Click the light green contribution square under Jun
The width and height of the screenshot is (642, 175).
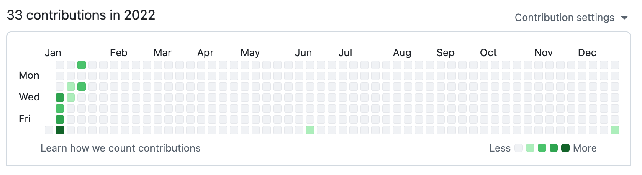pyautogui.click(x=310, y=130)
